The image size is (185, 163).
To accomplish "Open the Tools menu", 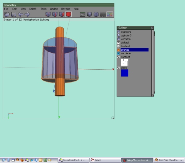I will [44, 9].
